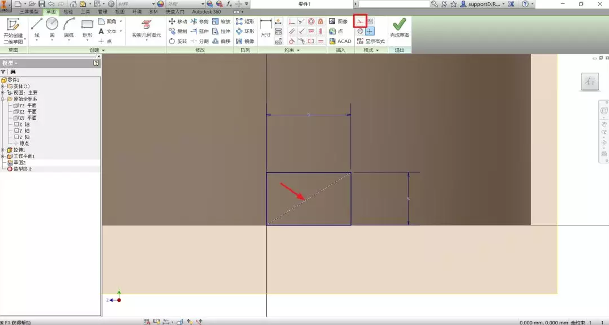Open the appearance color wheel selector
Viewport: 609px width, 325px height.
point(160,4)
